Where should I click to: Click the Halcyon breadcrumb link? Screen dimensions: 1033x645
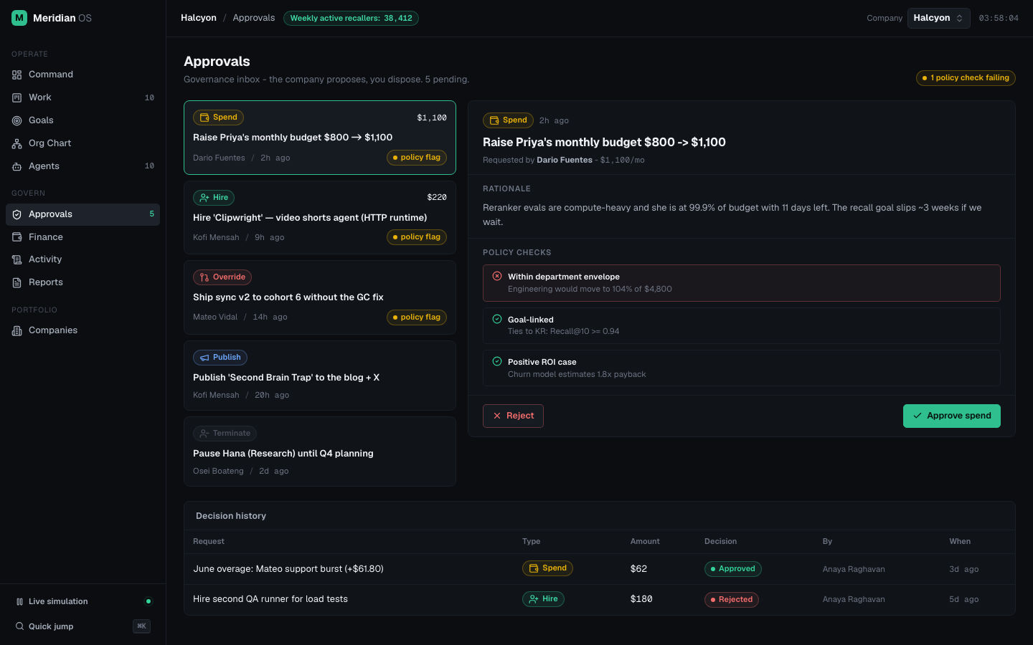[x=199, y=18]
